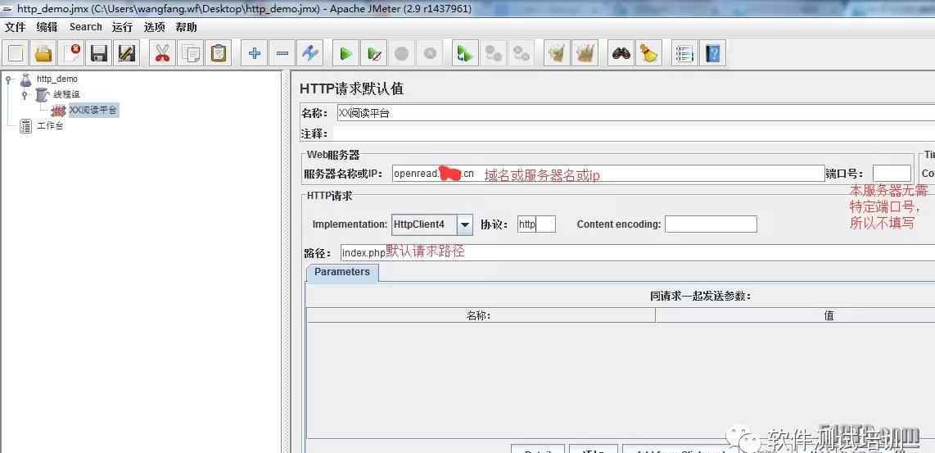The image size is (935, 453).
Task: Click the Collapse All minus icon
Action: tap(282, 54)
